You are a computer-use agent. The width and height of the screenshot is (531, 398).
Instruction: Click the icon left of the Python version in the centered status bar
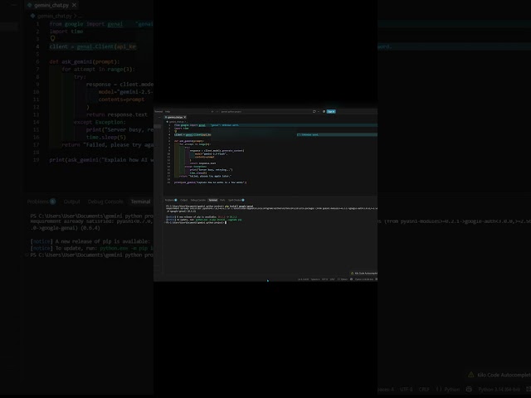tap(351, 279)
